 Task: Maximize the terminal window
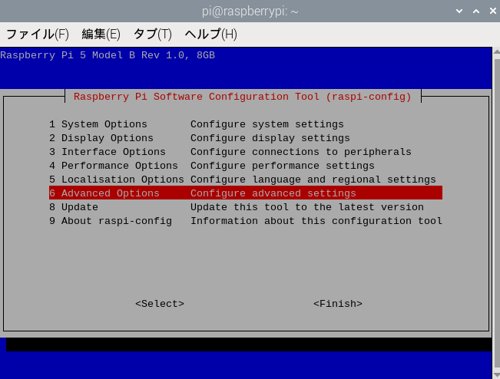(x=476, y=12)
